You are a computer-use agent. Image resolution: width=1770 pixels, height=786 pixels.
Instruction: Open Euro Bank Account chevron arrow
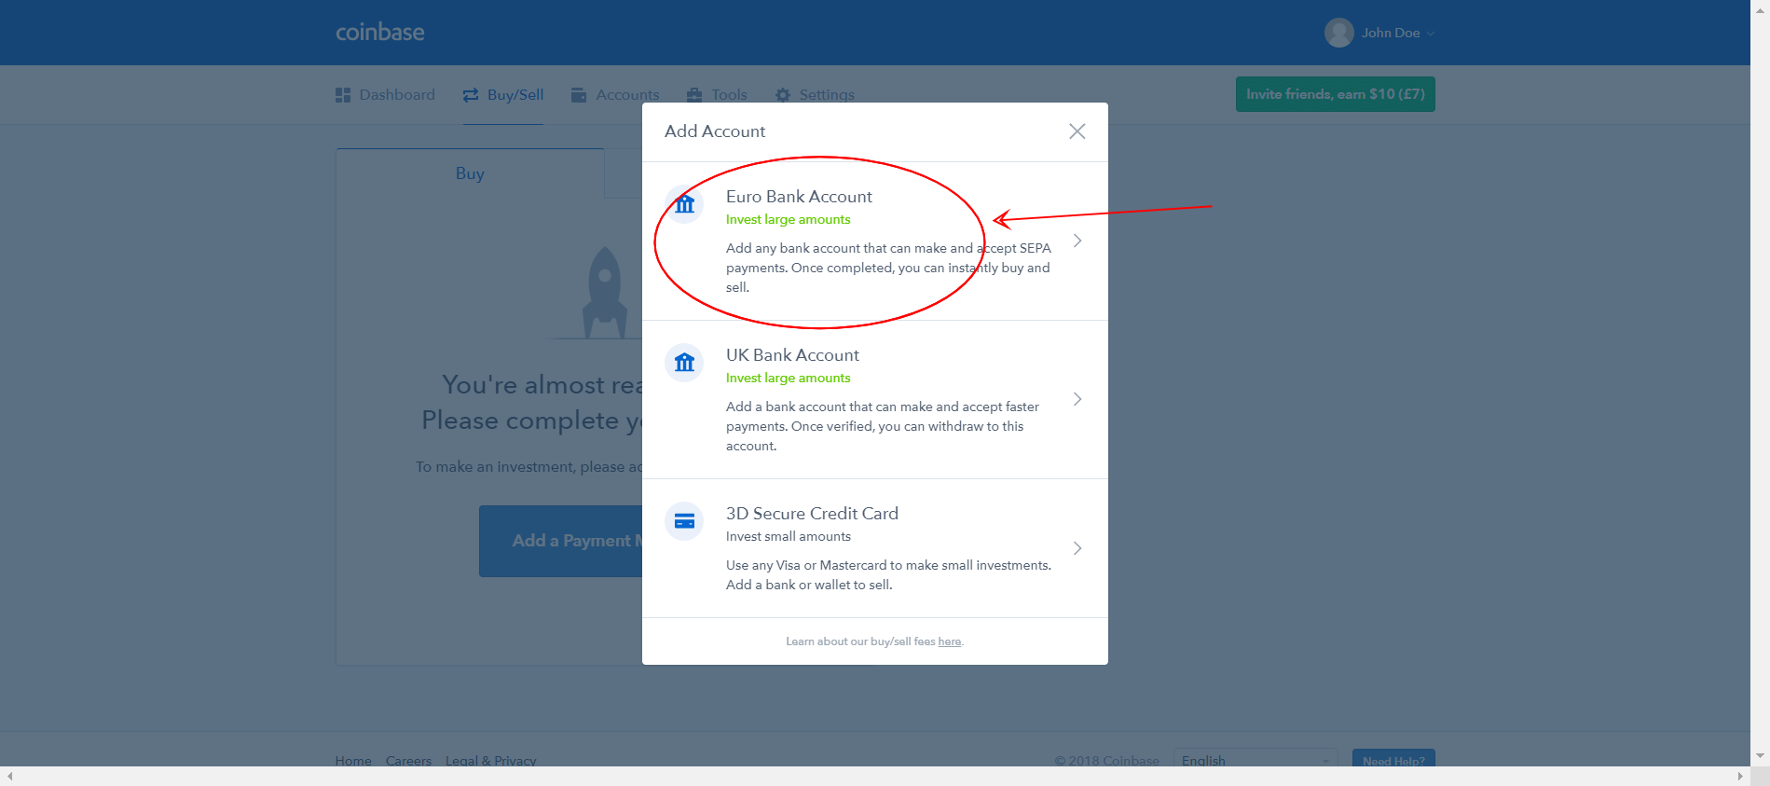pyautogui.click(x=1077, y=241)
